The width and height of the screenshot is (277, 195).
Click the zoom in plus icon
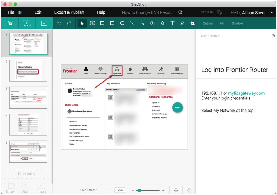pos(163,190)
